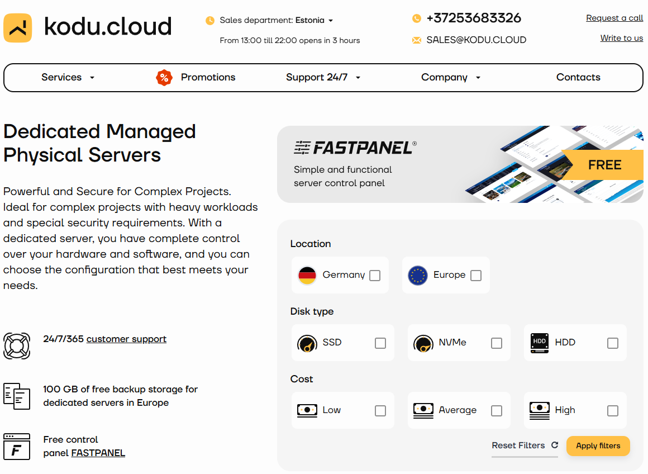The image size is (648, 474).
Task: Open the Promotions page
Action: coord(208,77)
